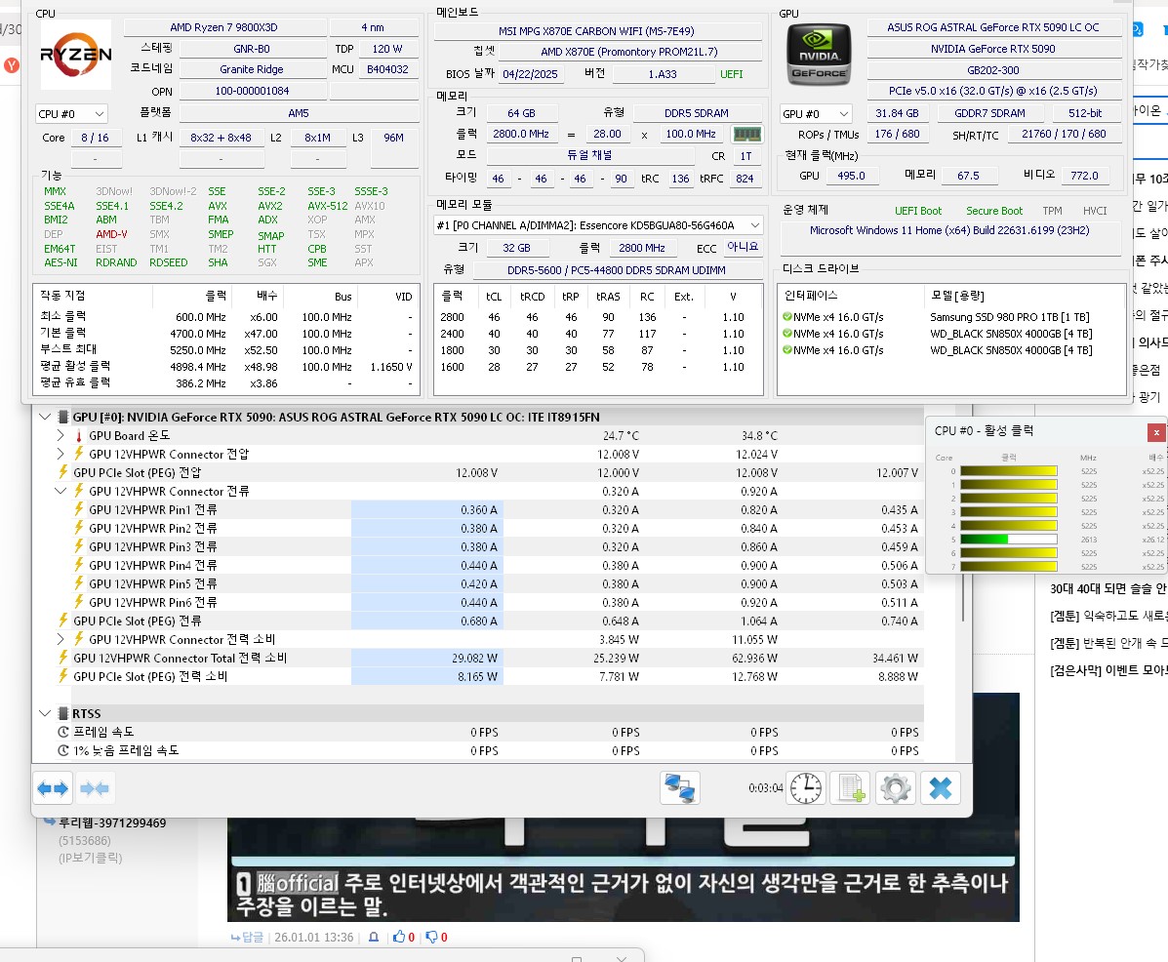Click the green memory module icon
Viewport: 1168px width, 962px height.
click(x=746, y=134)
